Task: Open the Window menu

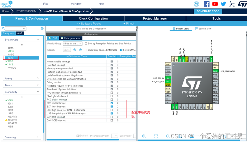Action: pyautogui.click(x=76, y=4)
